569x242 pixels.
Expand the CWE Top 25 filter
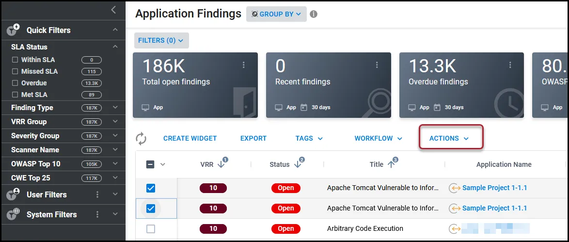click(x=115, y=177)
